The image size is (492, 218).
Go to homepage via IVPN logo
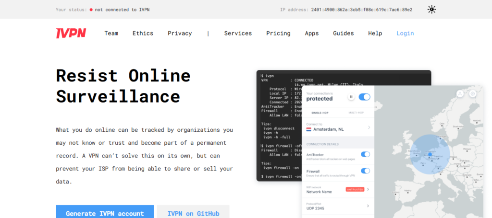point(71,33)
